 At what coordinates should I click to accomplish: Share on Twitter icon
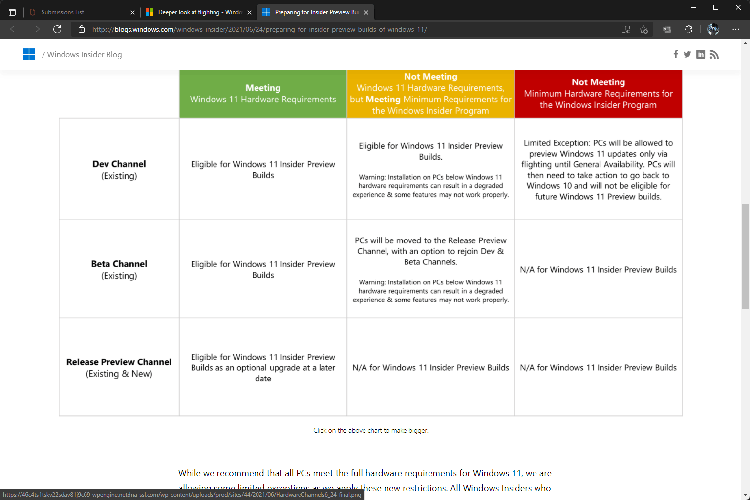coord(687,54)
